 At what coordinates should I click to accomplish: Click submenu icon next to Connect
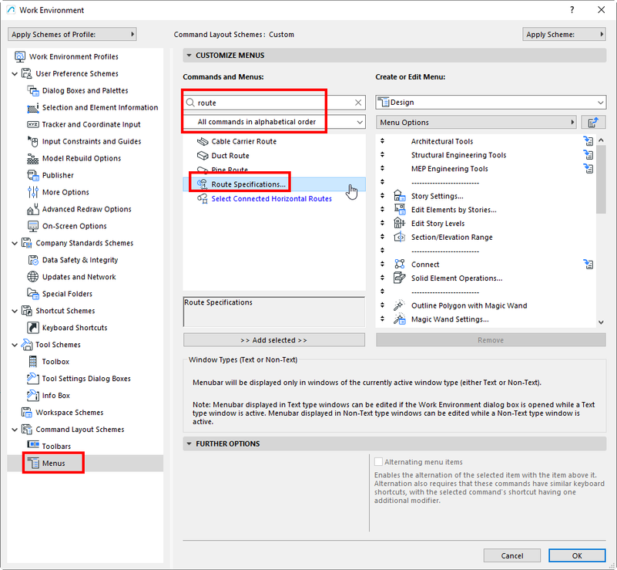tap(588, 265)
